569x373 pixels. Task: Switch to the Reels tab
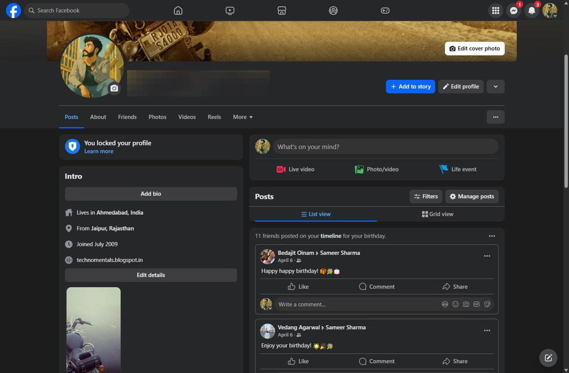214,117
